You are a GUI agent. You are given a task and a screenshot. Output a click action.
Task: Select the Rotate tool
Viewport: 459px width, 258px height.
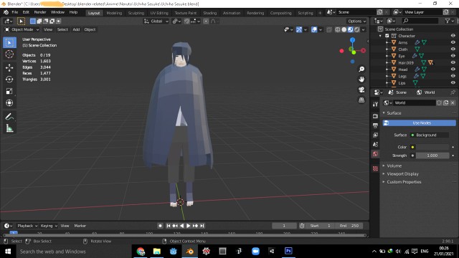click(x=9, y=80)
